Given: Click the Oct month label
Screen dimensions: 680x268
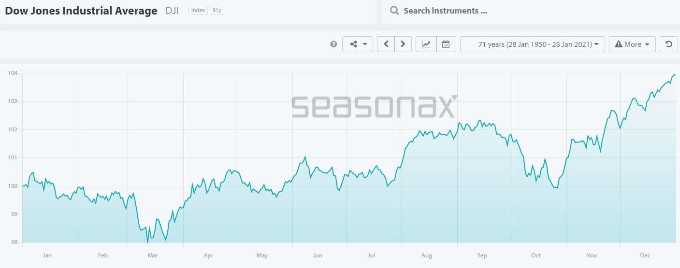Looking at the screenshot, I should pyautogui.click(x=535, y=255).
